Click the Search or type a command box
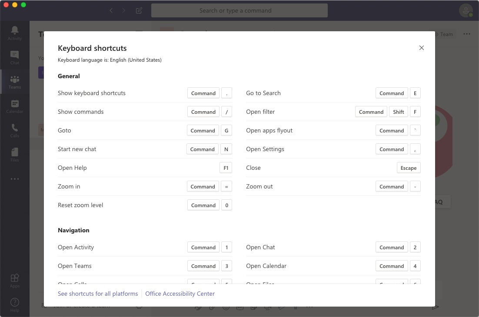479x317 pixels. pos(239,10)
